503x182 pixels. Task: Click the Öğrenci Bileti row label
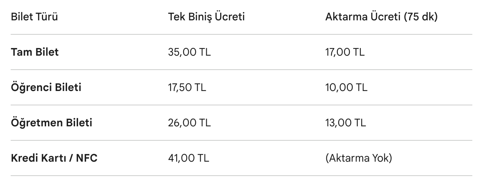pyautogui.click(x=46, y=87)
